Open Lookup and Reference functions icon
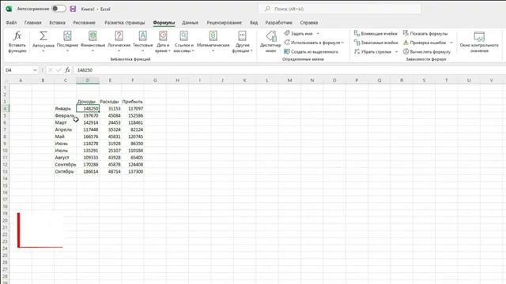Viewport: 506px width, 284px height. 183,35
